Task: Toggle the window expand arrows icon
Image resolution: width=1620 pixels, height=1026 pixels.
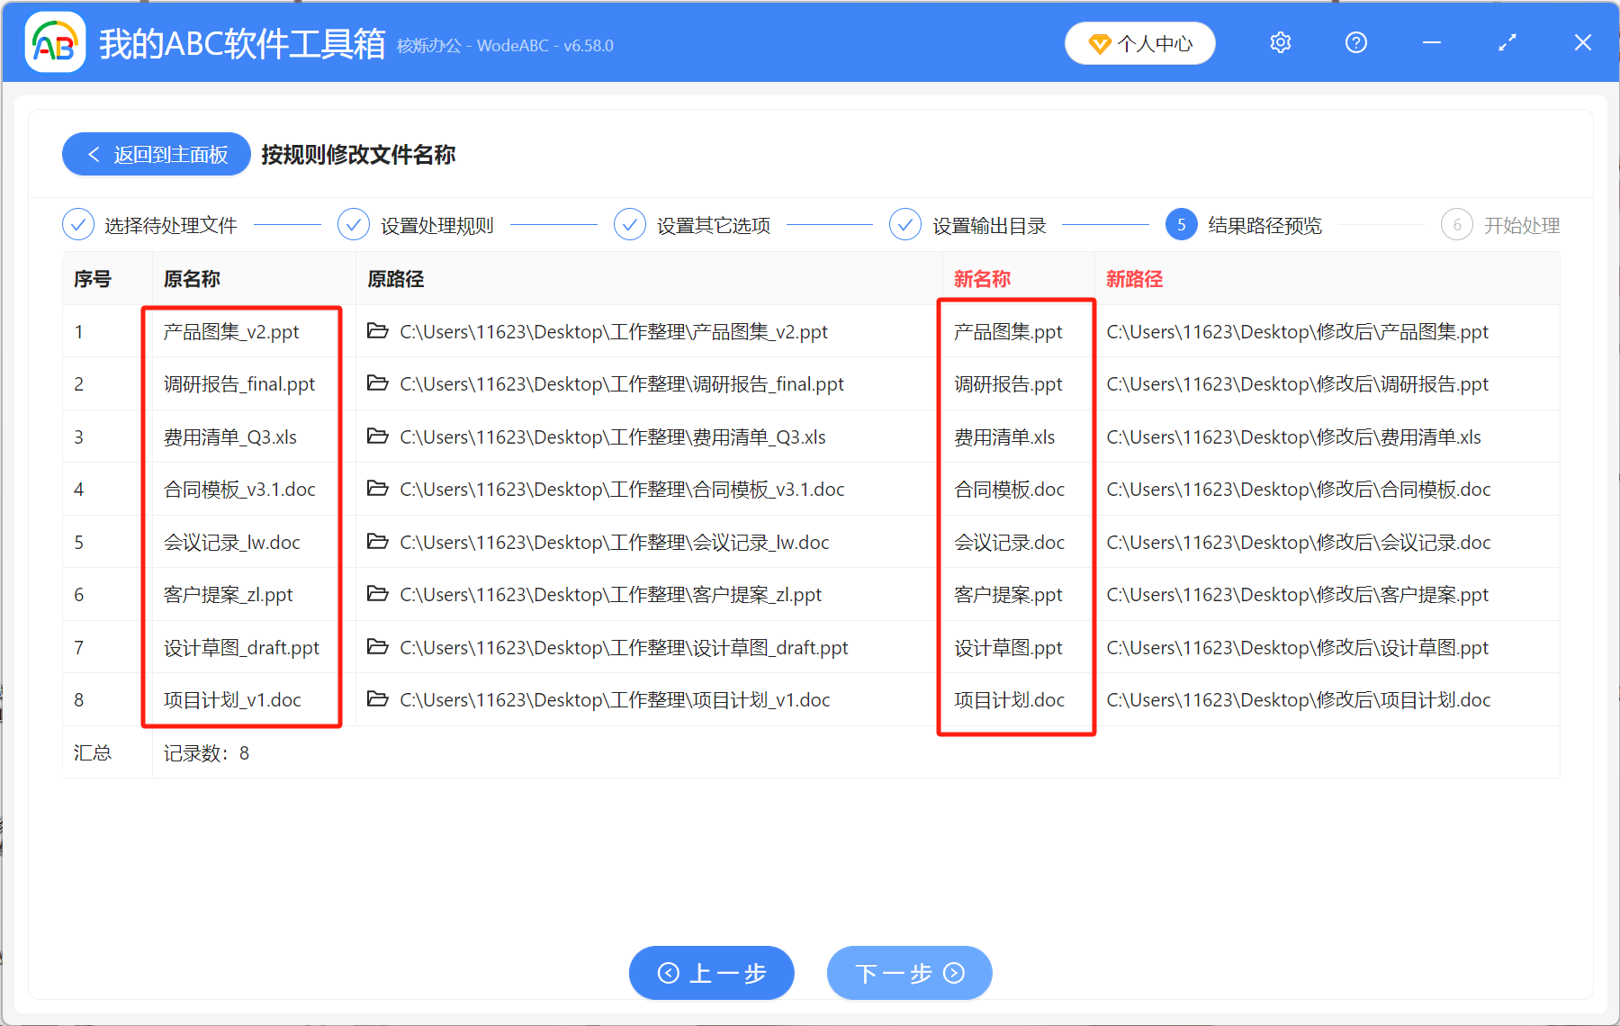Action: [x=1507, y=43]
